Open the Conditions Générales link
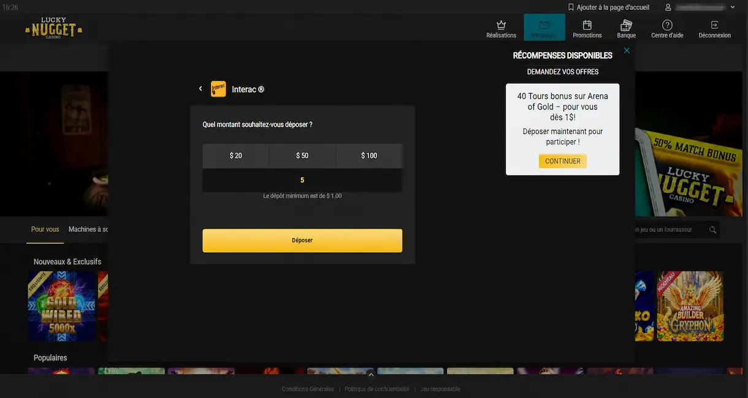The height and width of the screenshot is (398, 748). [x=308, y=389]
